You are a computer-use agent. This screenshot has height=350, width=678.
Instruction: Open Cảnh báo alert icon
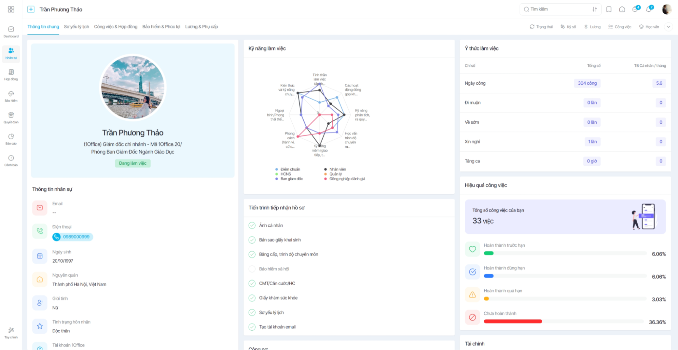(11, 161)
